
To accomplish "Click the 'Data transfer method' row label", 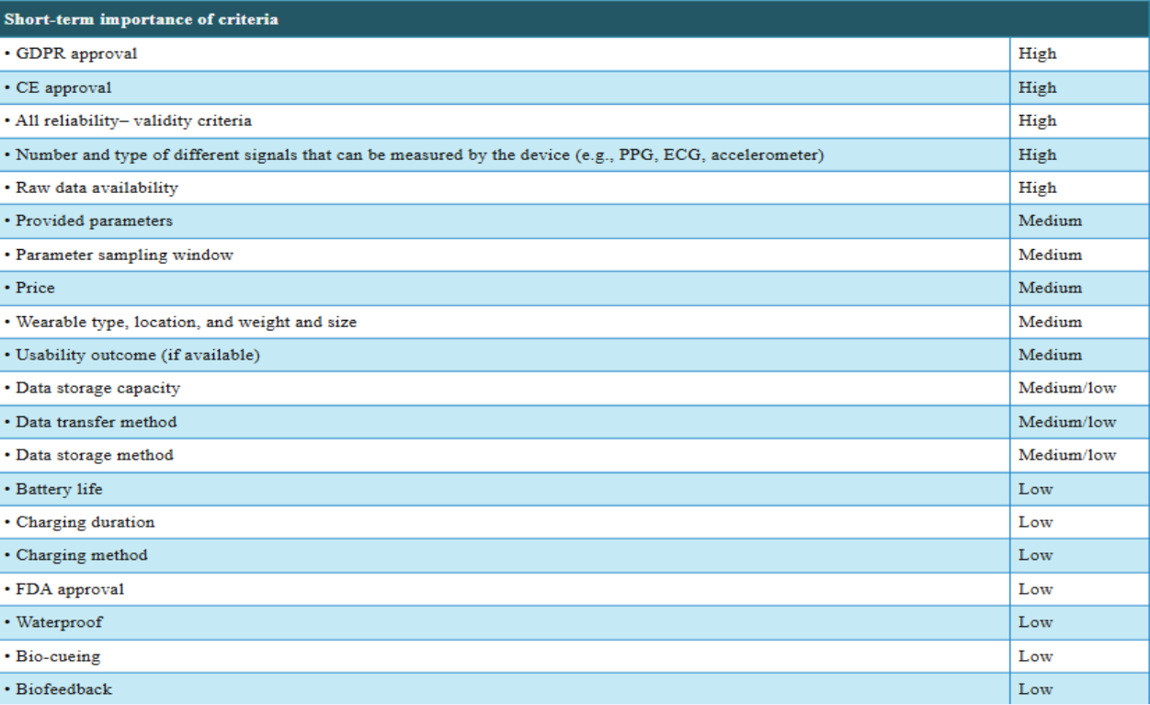I will point(96,422).
